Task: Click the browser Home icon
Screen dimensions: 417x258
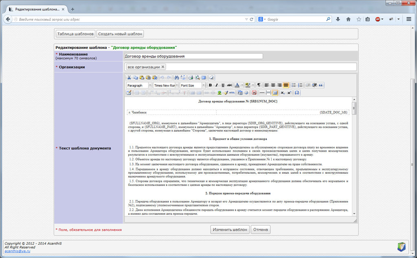Action: tap(349, 19)
